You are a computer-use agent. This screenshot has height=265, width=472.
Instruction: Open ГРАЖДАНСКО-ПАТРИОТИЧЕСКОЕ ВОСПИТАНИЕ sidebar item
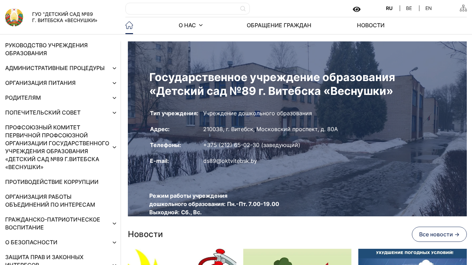(53, 224)
